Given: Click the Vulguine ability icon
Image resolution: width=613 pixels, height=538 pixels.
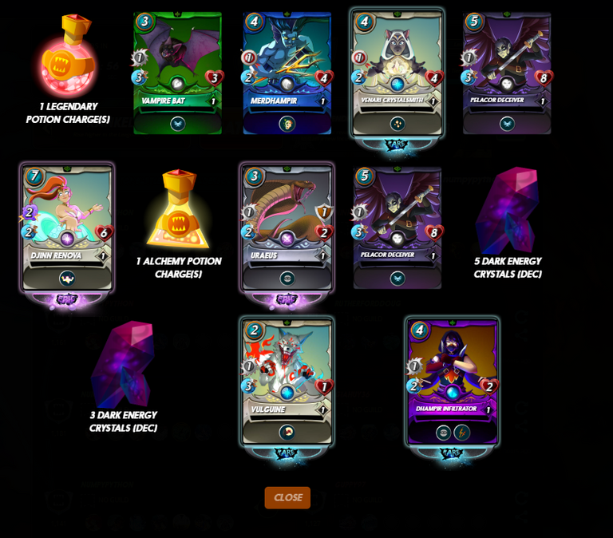Looking at the screenshot, I should (x=287, y=433).
